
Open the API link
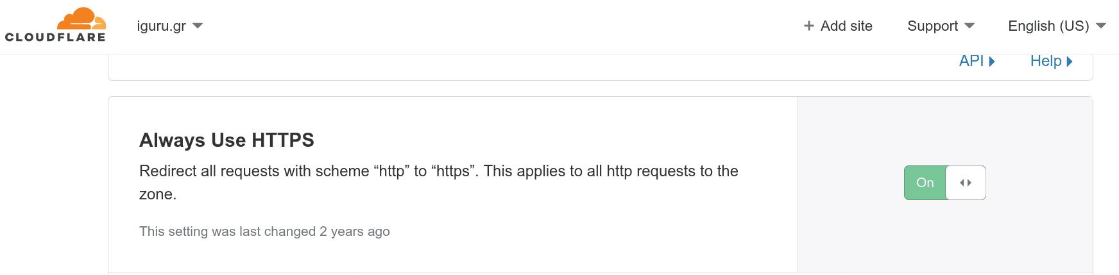click(977, 61)
